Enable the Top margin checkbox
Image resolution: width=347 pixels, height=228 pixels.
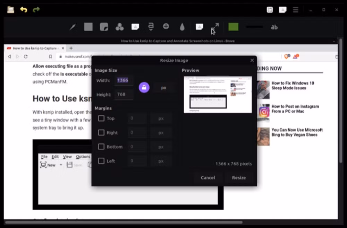click(101, 118)
